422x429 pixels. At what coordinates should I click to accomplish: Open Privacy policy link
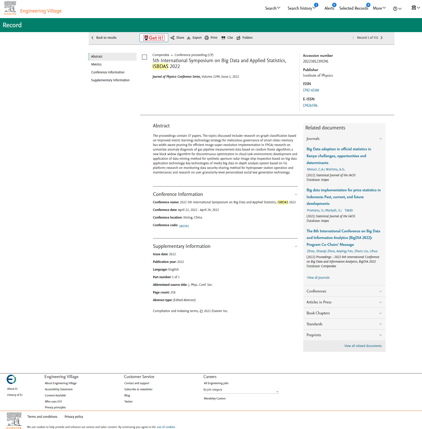click(x=74, y=417)
